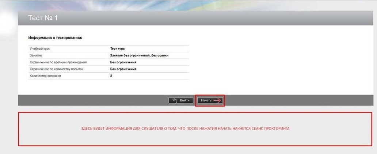Click the back arrow icon on Выйти
377x154 pixels.
pos(175,100)
